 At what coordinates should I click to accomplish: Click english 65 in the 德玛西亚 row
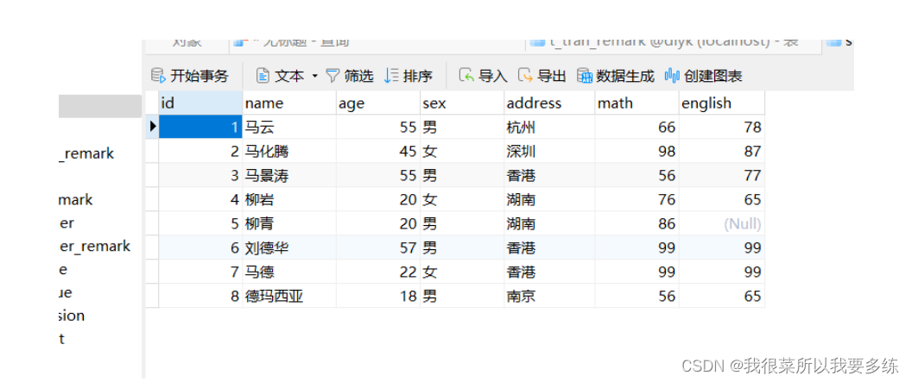pos(722,296)
